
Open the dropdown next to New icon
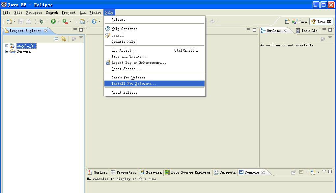click(x=14, y=21)
